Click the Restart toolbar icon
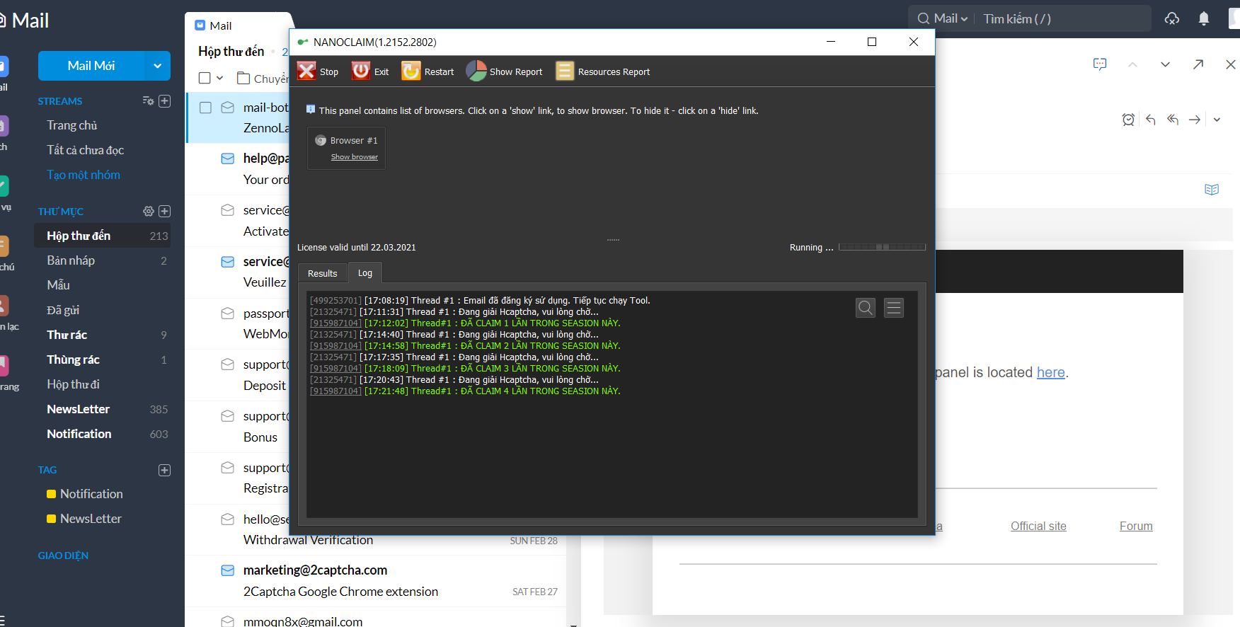This screenshot has width=1240, height=627. [411, 71]
